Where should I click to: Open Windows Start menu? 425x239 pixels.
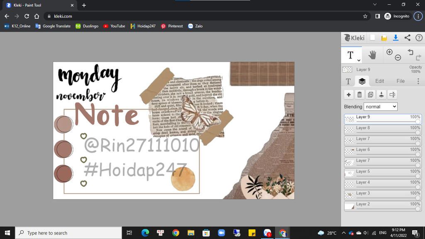coord(7,233)
